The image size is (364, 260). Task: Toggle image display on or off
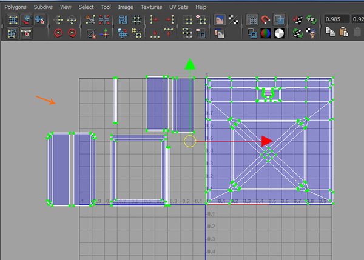coord(220,20)
